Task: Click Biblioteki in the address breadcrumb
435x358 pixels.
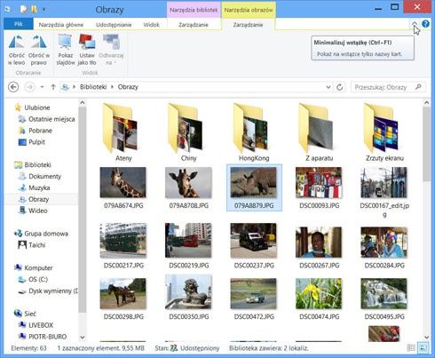Action: 93,87
